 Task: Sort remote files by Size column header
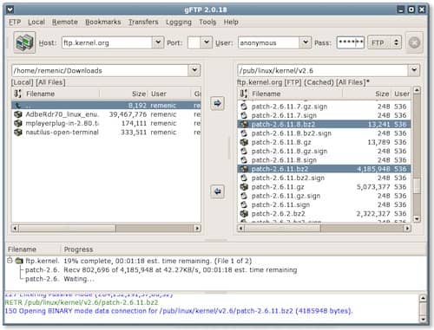[x=367, y=94]
